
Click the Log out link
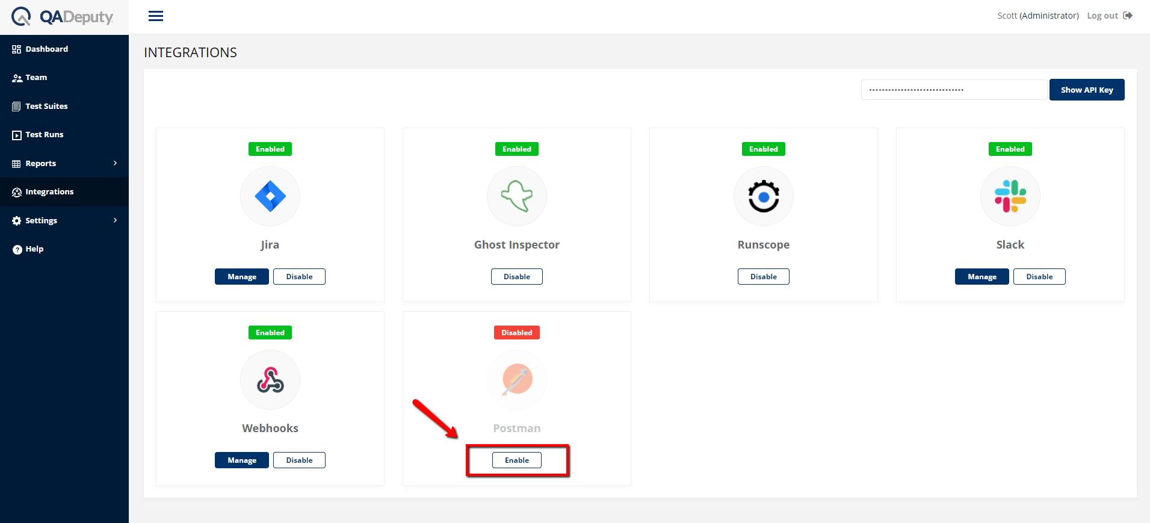[x=1102, y=16]
